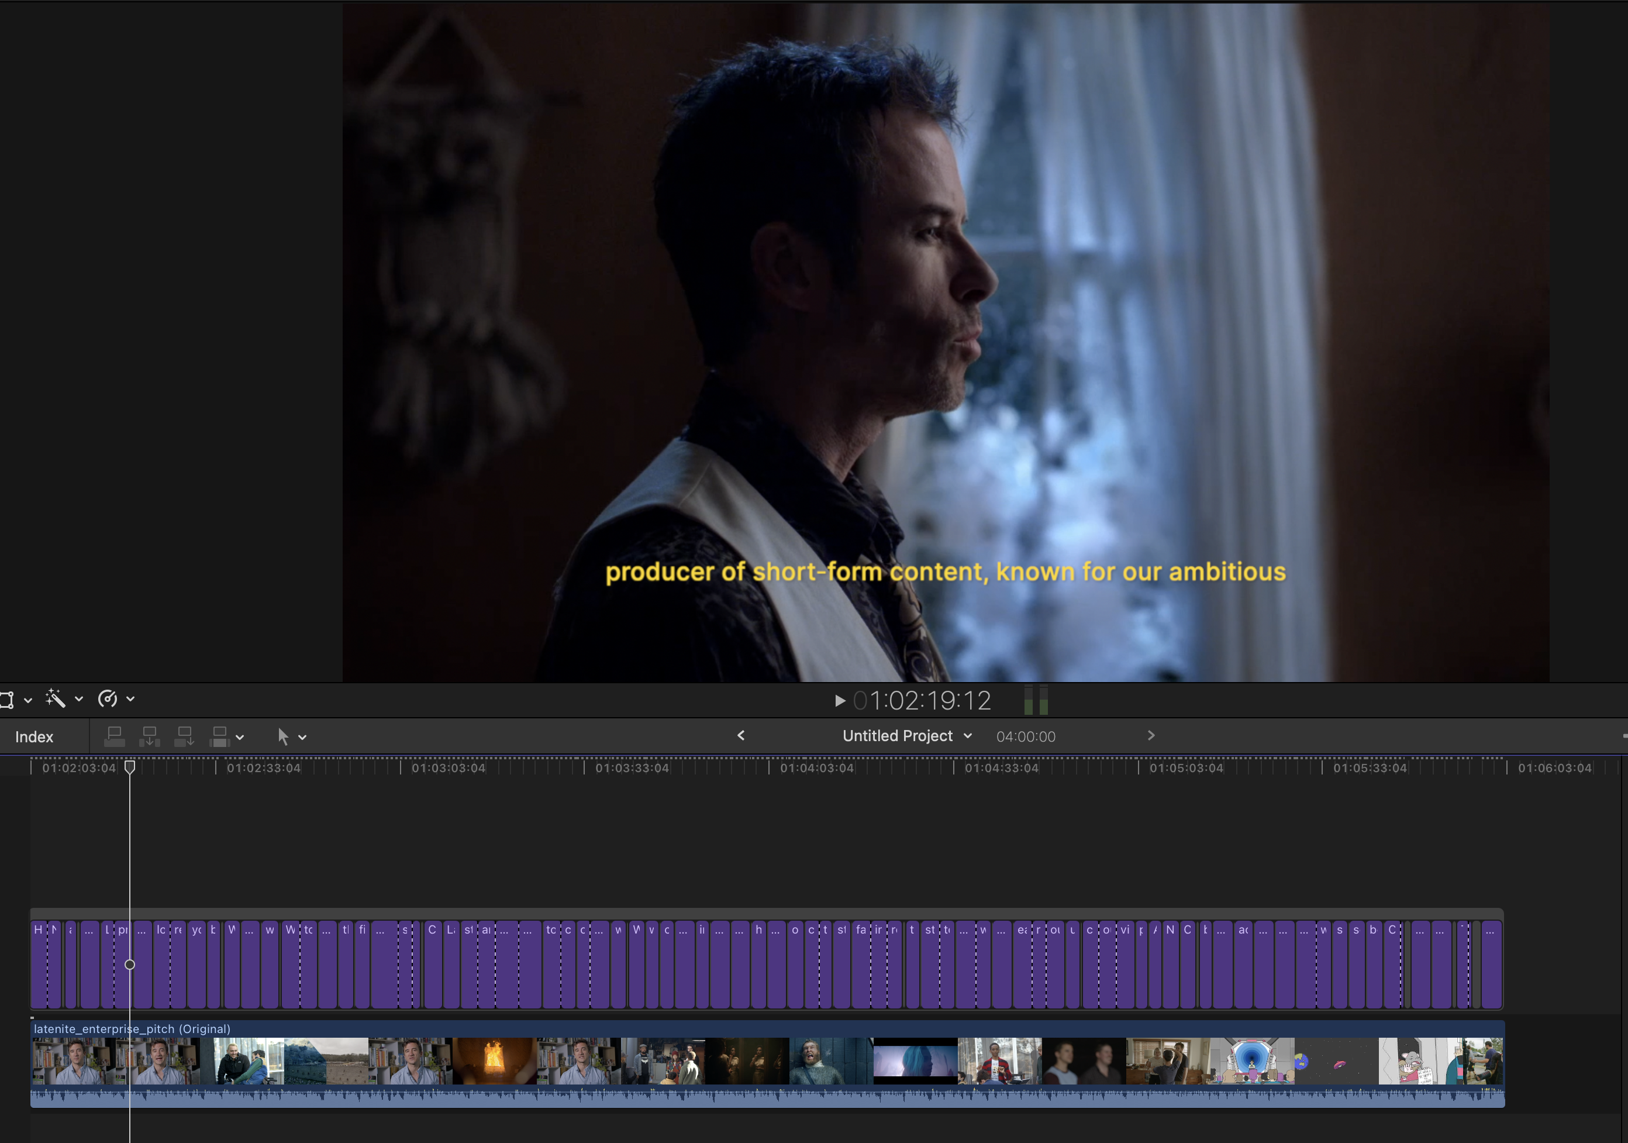This screenshot has width=1628, height=1143.
Task: Click the playhead handle on the ruler
Action: 130,767
